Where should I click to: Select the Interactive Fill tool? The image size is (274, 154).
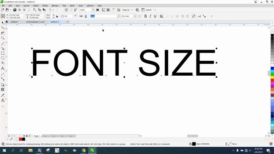[3, 100]
